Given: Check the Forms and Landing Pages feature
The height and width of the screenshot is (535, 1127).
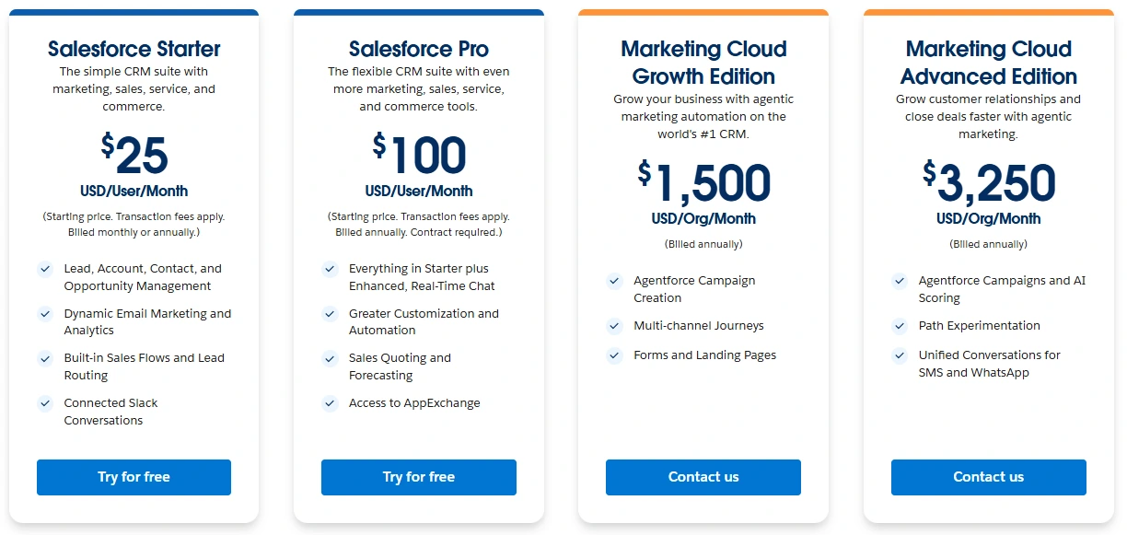Looking at the screenshot, I should (614, 355).
